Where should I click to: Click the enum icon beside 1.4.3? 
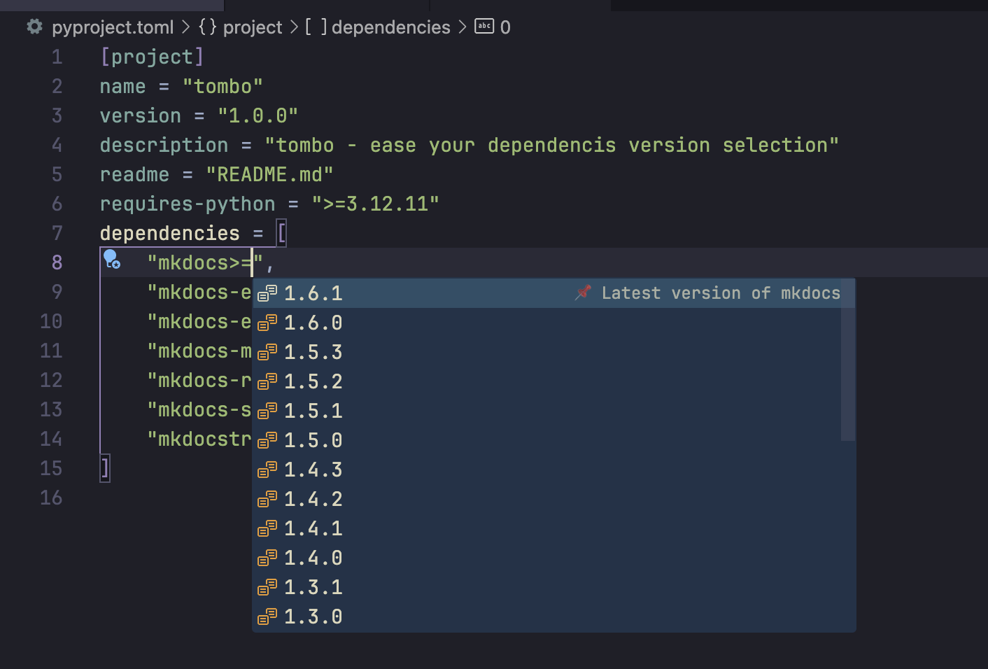[267, 470]
